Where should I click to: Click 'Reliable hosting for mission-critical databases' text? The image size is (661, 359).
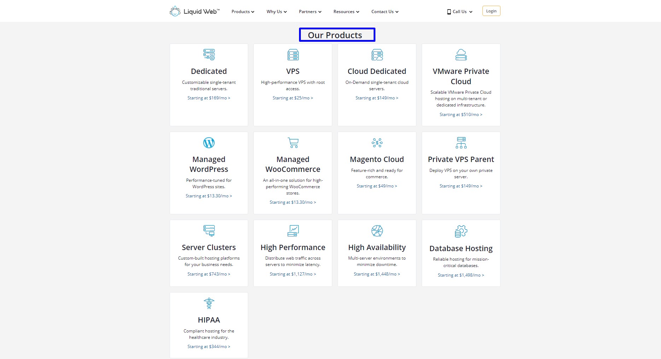(x=461, y=262)
